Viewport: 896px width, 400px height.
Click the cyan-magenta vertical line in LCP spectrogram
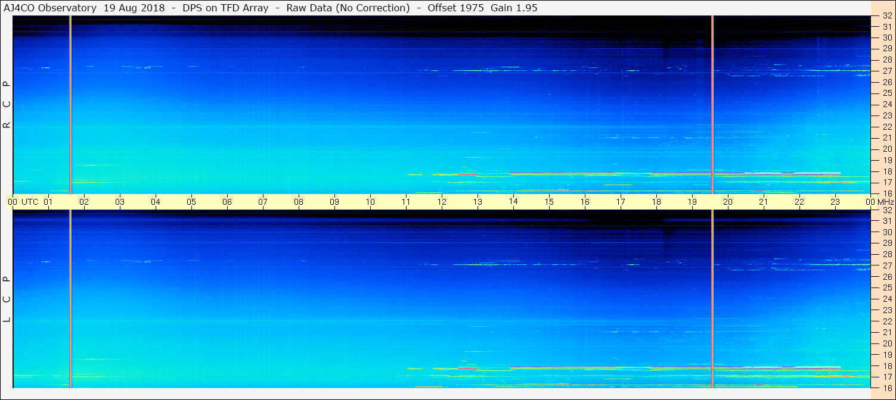click(x=712, y=299)
